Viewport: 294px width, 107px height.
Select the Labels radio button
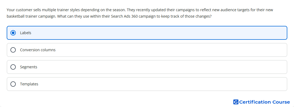point(13,33)
